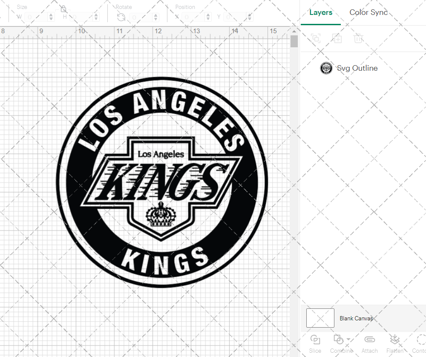Click the Combine tool icon

click(339, 340)
